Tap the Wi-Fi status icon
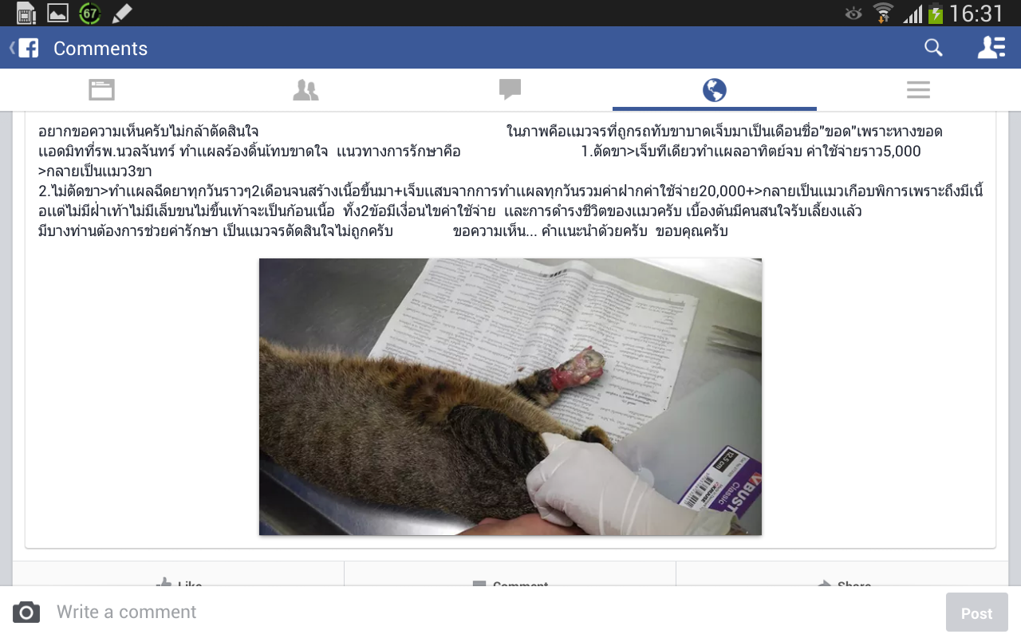Viewport: 1021px width, 638px height. [x=882, y=13]
